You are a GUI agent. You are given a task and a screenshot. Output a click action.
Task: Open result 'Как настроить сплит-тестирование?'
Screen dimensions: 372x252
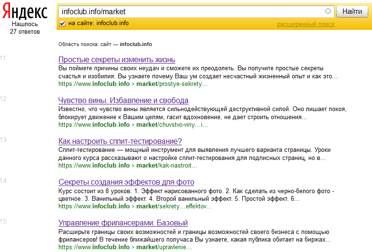[x=120, y=141]
